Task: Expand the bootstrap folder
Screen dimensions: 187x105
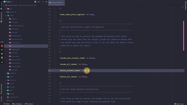Action: click(6, 12)
